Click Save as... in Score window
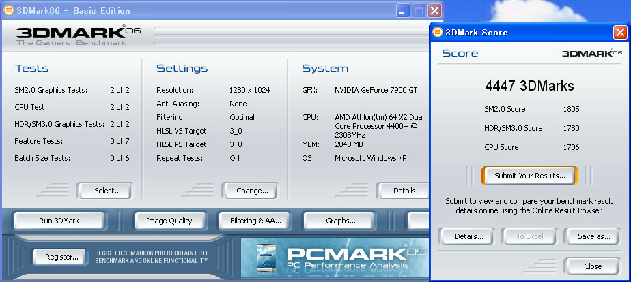 click(x=593, y=236)
